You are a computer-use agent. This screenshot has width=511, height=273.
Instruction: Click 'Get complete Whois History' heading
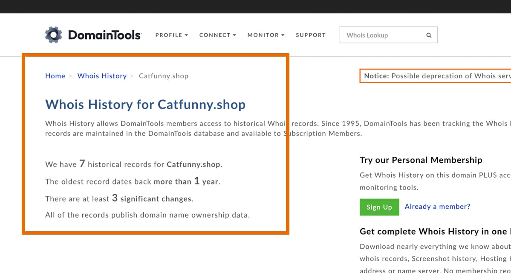coord(436,232)
